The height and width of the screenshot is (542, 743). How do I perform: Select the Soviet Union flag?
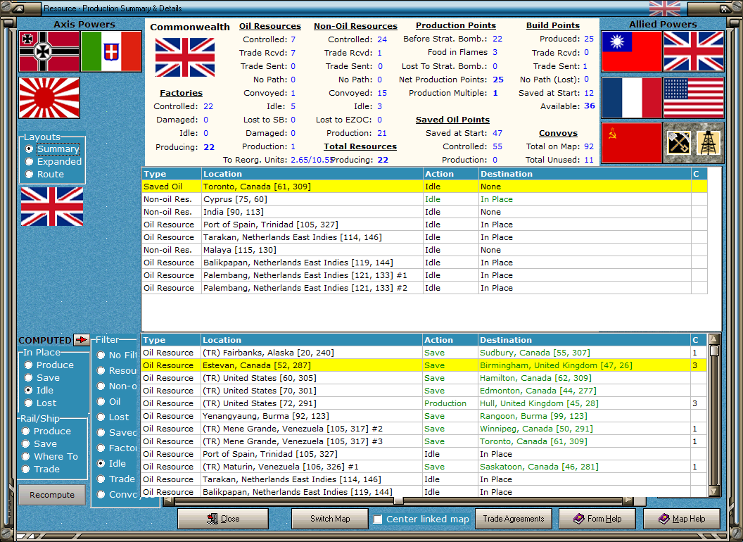(x=631, y=143)
